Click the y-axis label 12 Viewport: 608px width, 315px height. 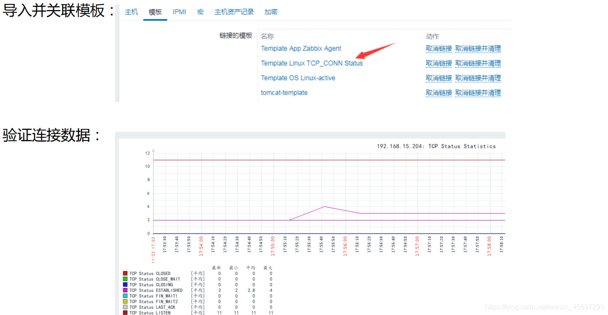click(x=147, y=153)
